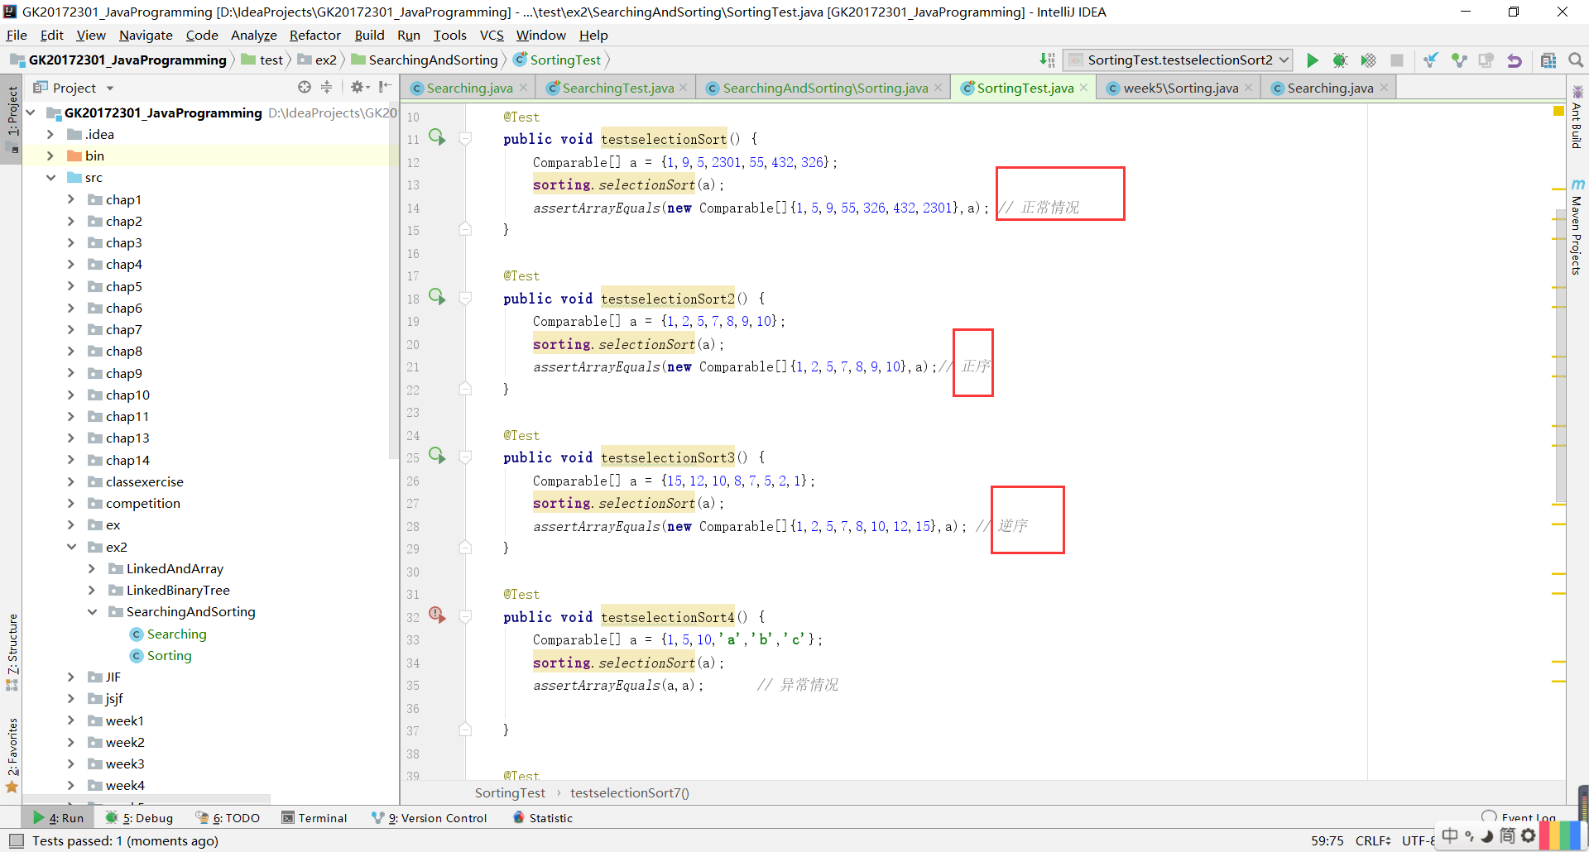The image size is (1589, 852).
Task: Open the 4: Run tool window
Action: tap(59, 818)
